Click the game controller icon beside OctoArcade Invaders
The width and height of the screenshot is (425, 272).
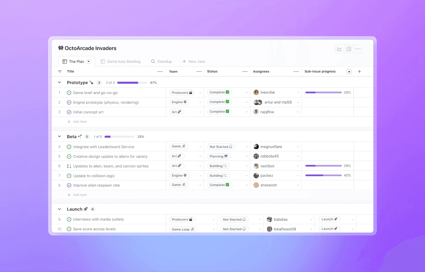tap(61, 48)
